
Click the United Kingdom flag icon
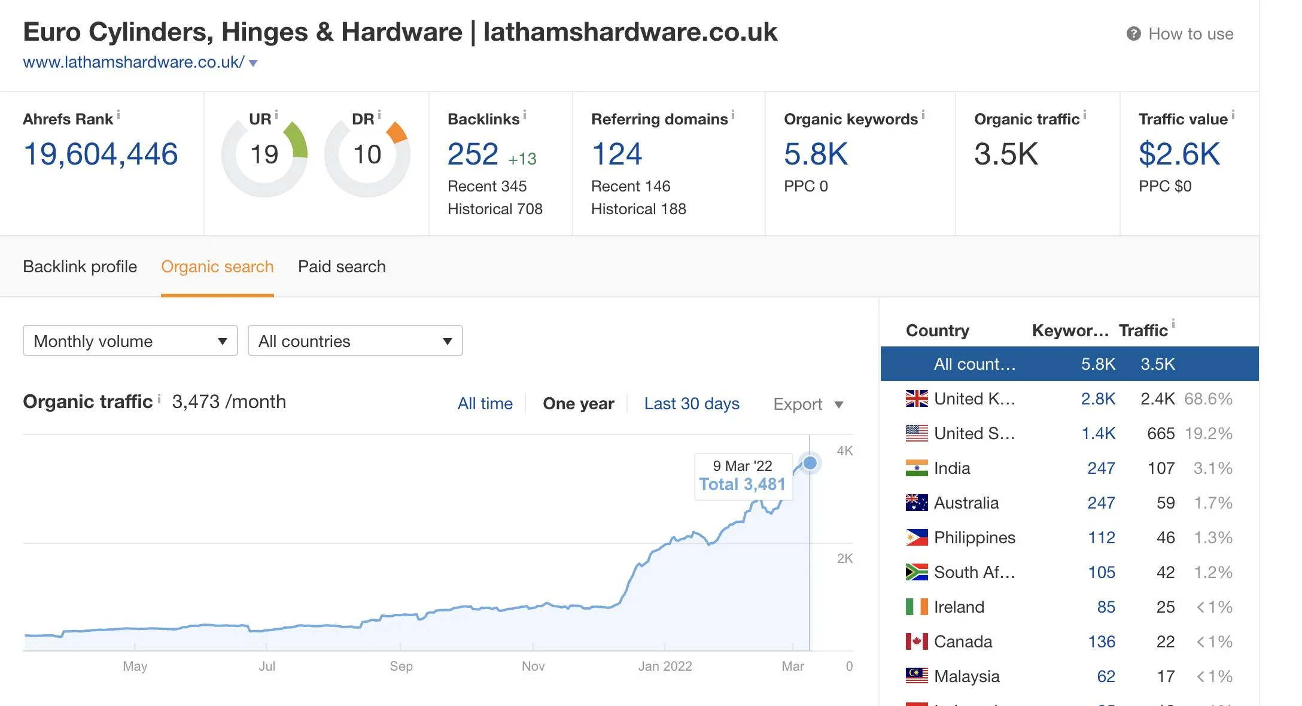917,398
